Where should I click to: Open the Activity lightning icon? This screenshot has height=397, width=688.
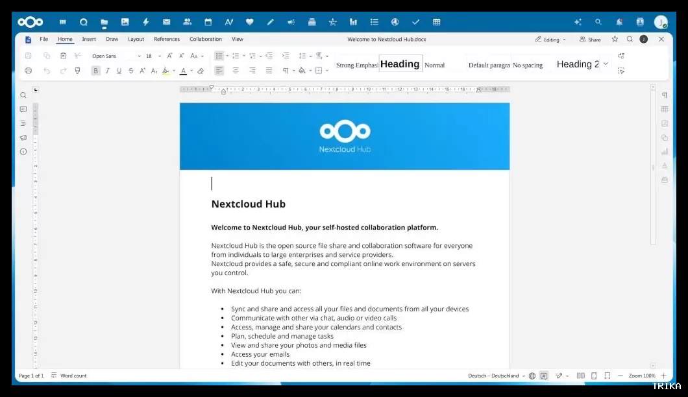pos(145,22)
